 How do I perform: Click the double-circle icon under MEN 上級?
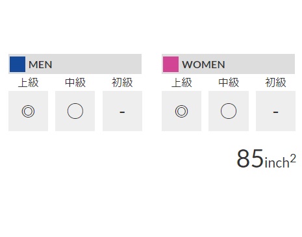(28, 111)
